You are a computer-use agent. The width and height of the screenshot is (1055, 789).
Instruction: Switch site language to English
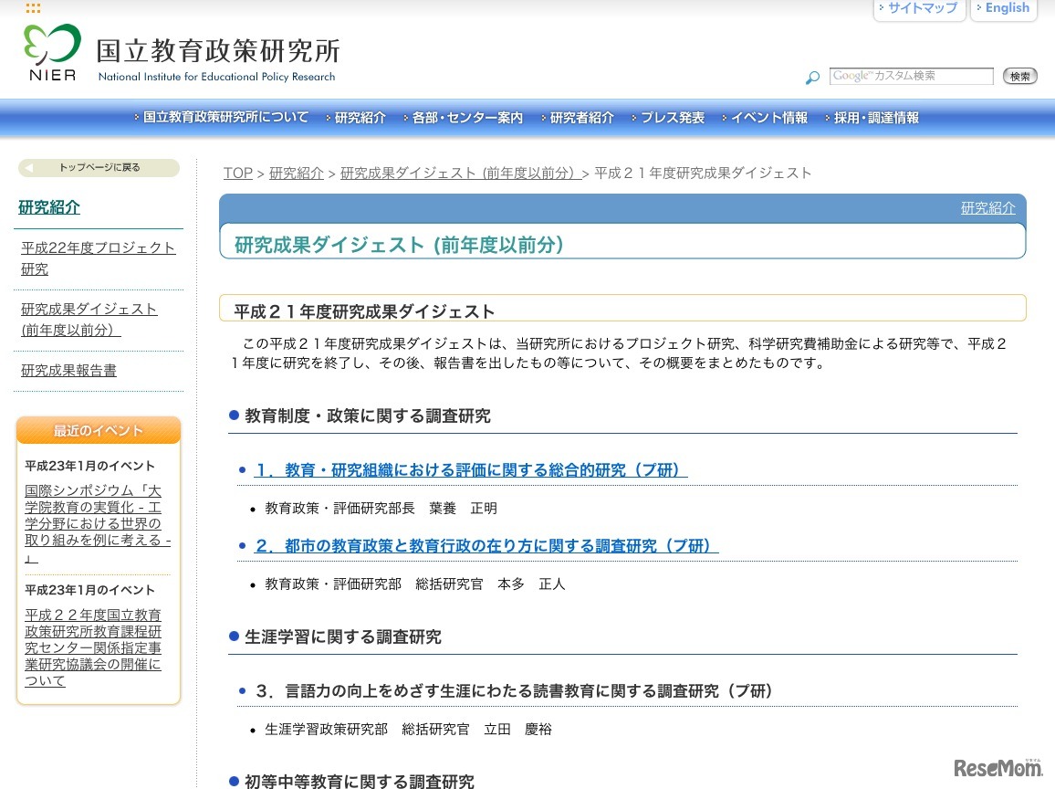pyautogui.click(x=1006, y=8)
